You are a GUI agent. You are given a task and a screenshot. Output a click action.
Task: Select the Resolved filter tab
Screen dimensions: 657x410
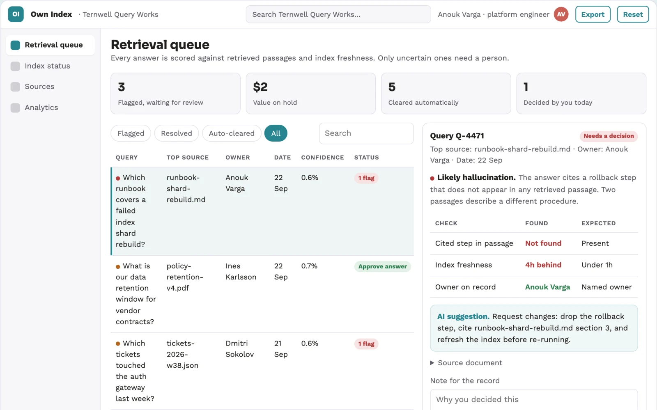[176, 133]
